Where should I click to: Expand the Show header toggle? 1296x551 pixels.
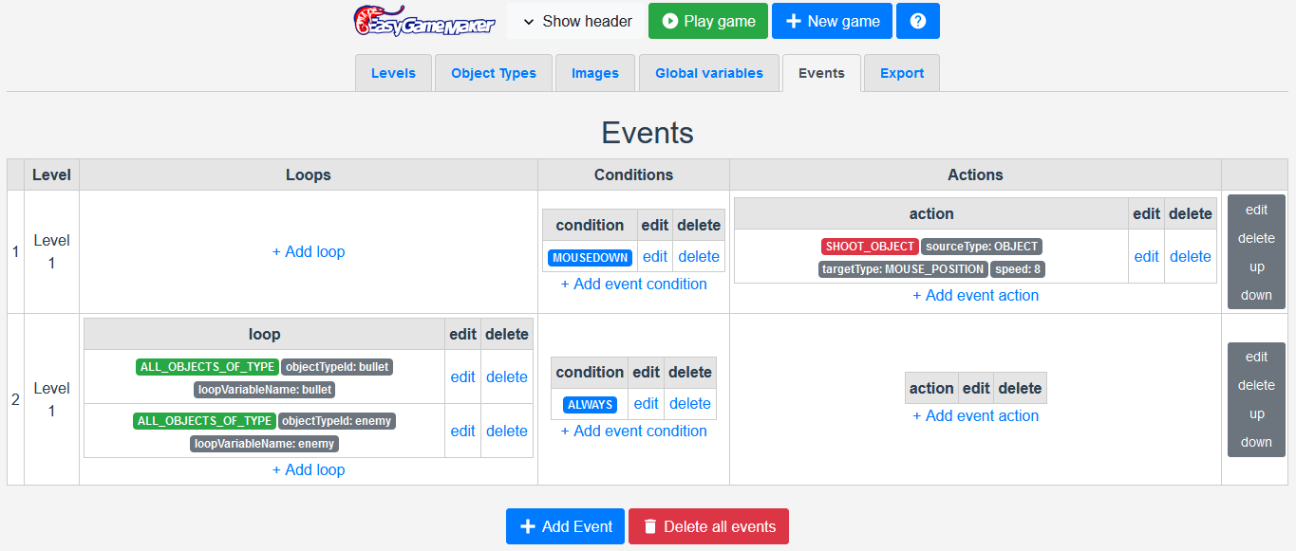point(576,21)
